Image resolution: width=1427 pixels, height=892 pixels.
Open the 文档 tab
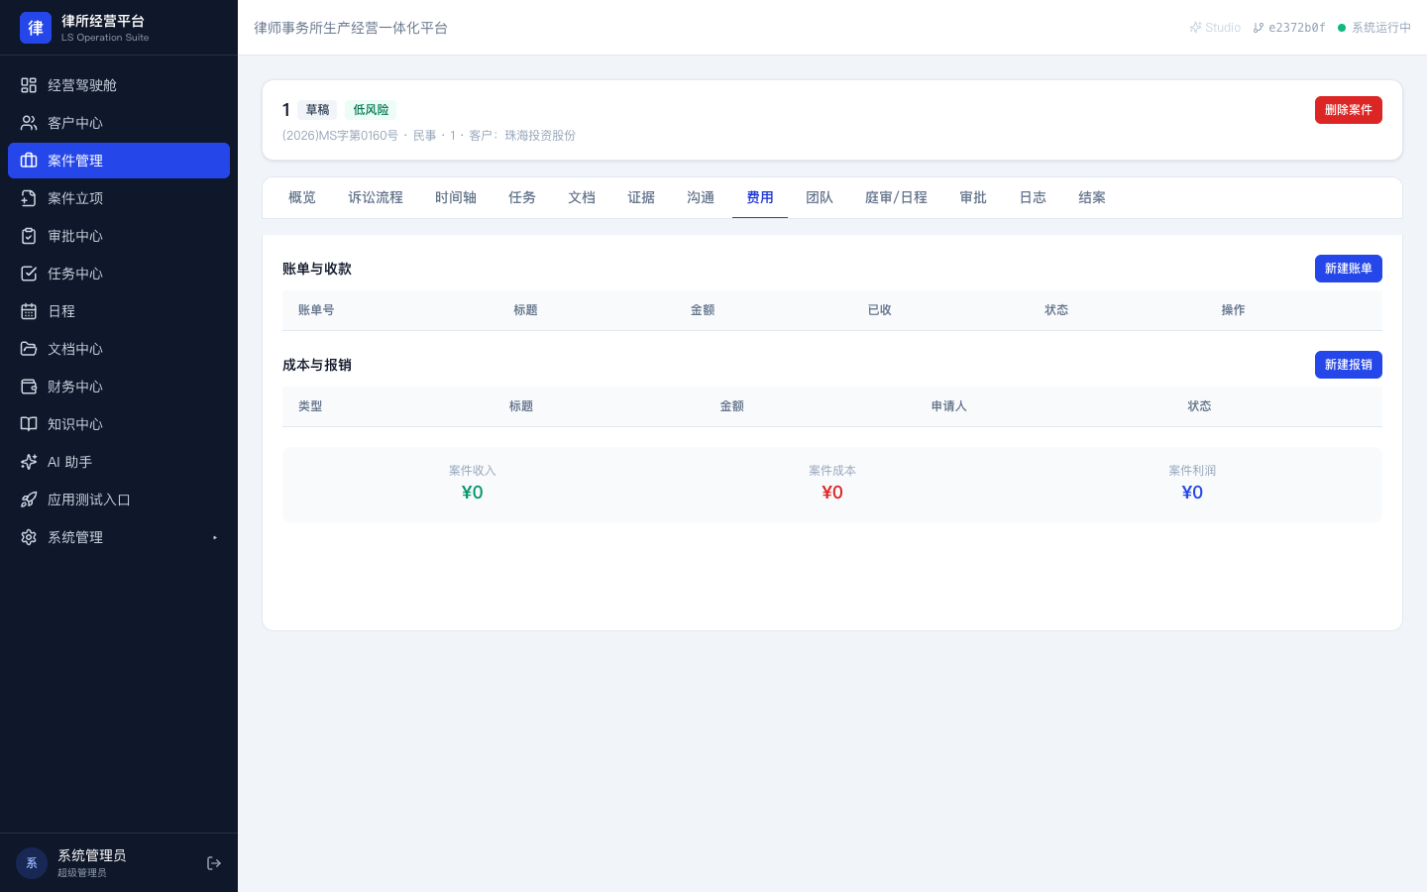[x=582, y=197]
